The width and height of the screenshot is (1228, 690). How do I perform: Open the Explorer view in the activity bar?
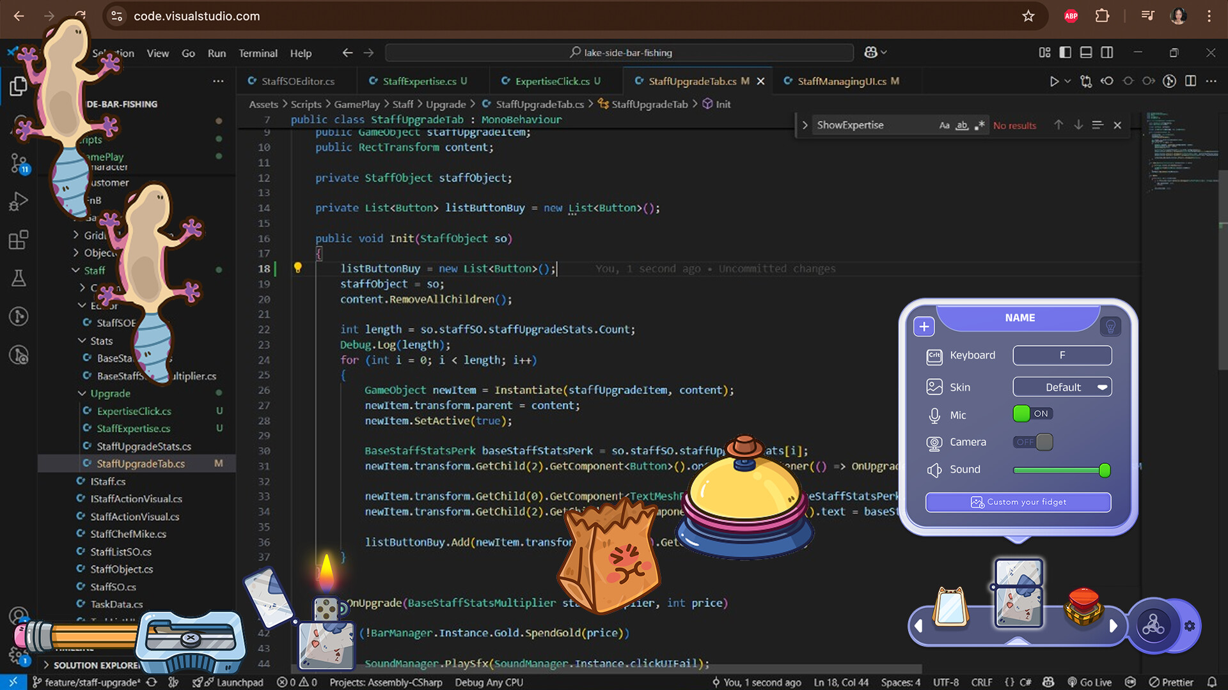[19, 85]
